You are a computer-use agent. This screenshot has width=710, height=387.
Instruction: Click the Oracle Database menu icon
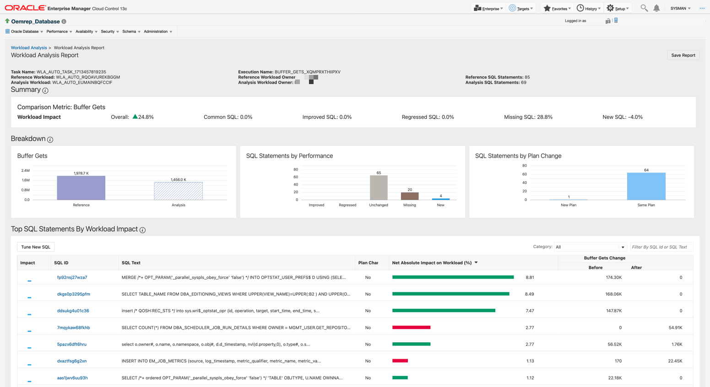coord(7,32)
